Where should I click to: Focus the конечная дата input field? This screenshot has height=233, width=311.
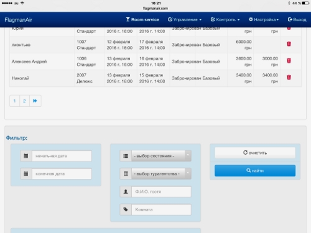coord(62,174)
